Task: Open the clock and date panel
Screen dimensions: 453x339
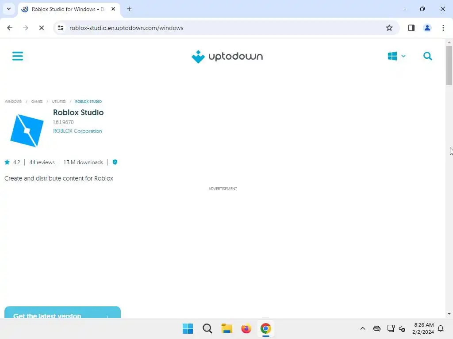Action: (x=423, y=328)
